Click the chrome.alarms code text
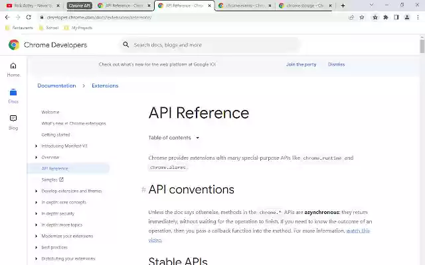 [168, 168]
